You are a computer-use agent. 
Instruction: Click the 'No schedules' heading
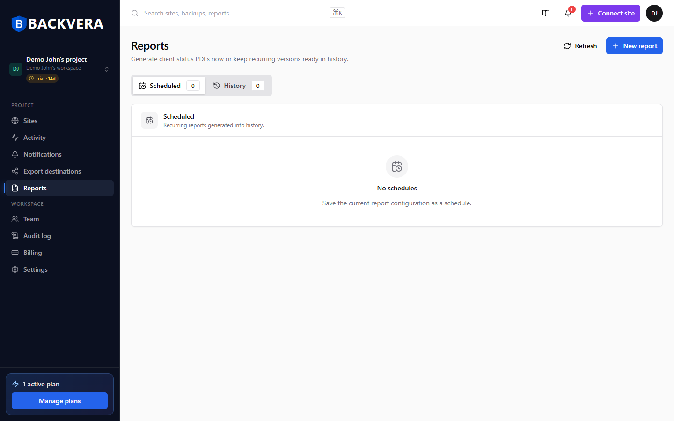397,188
